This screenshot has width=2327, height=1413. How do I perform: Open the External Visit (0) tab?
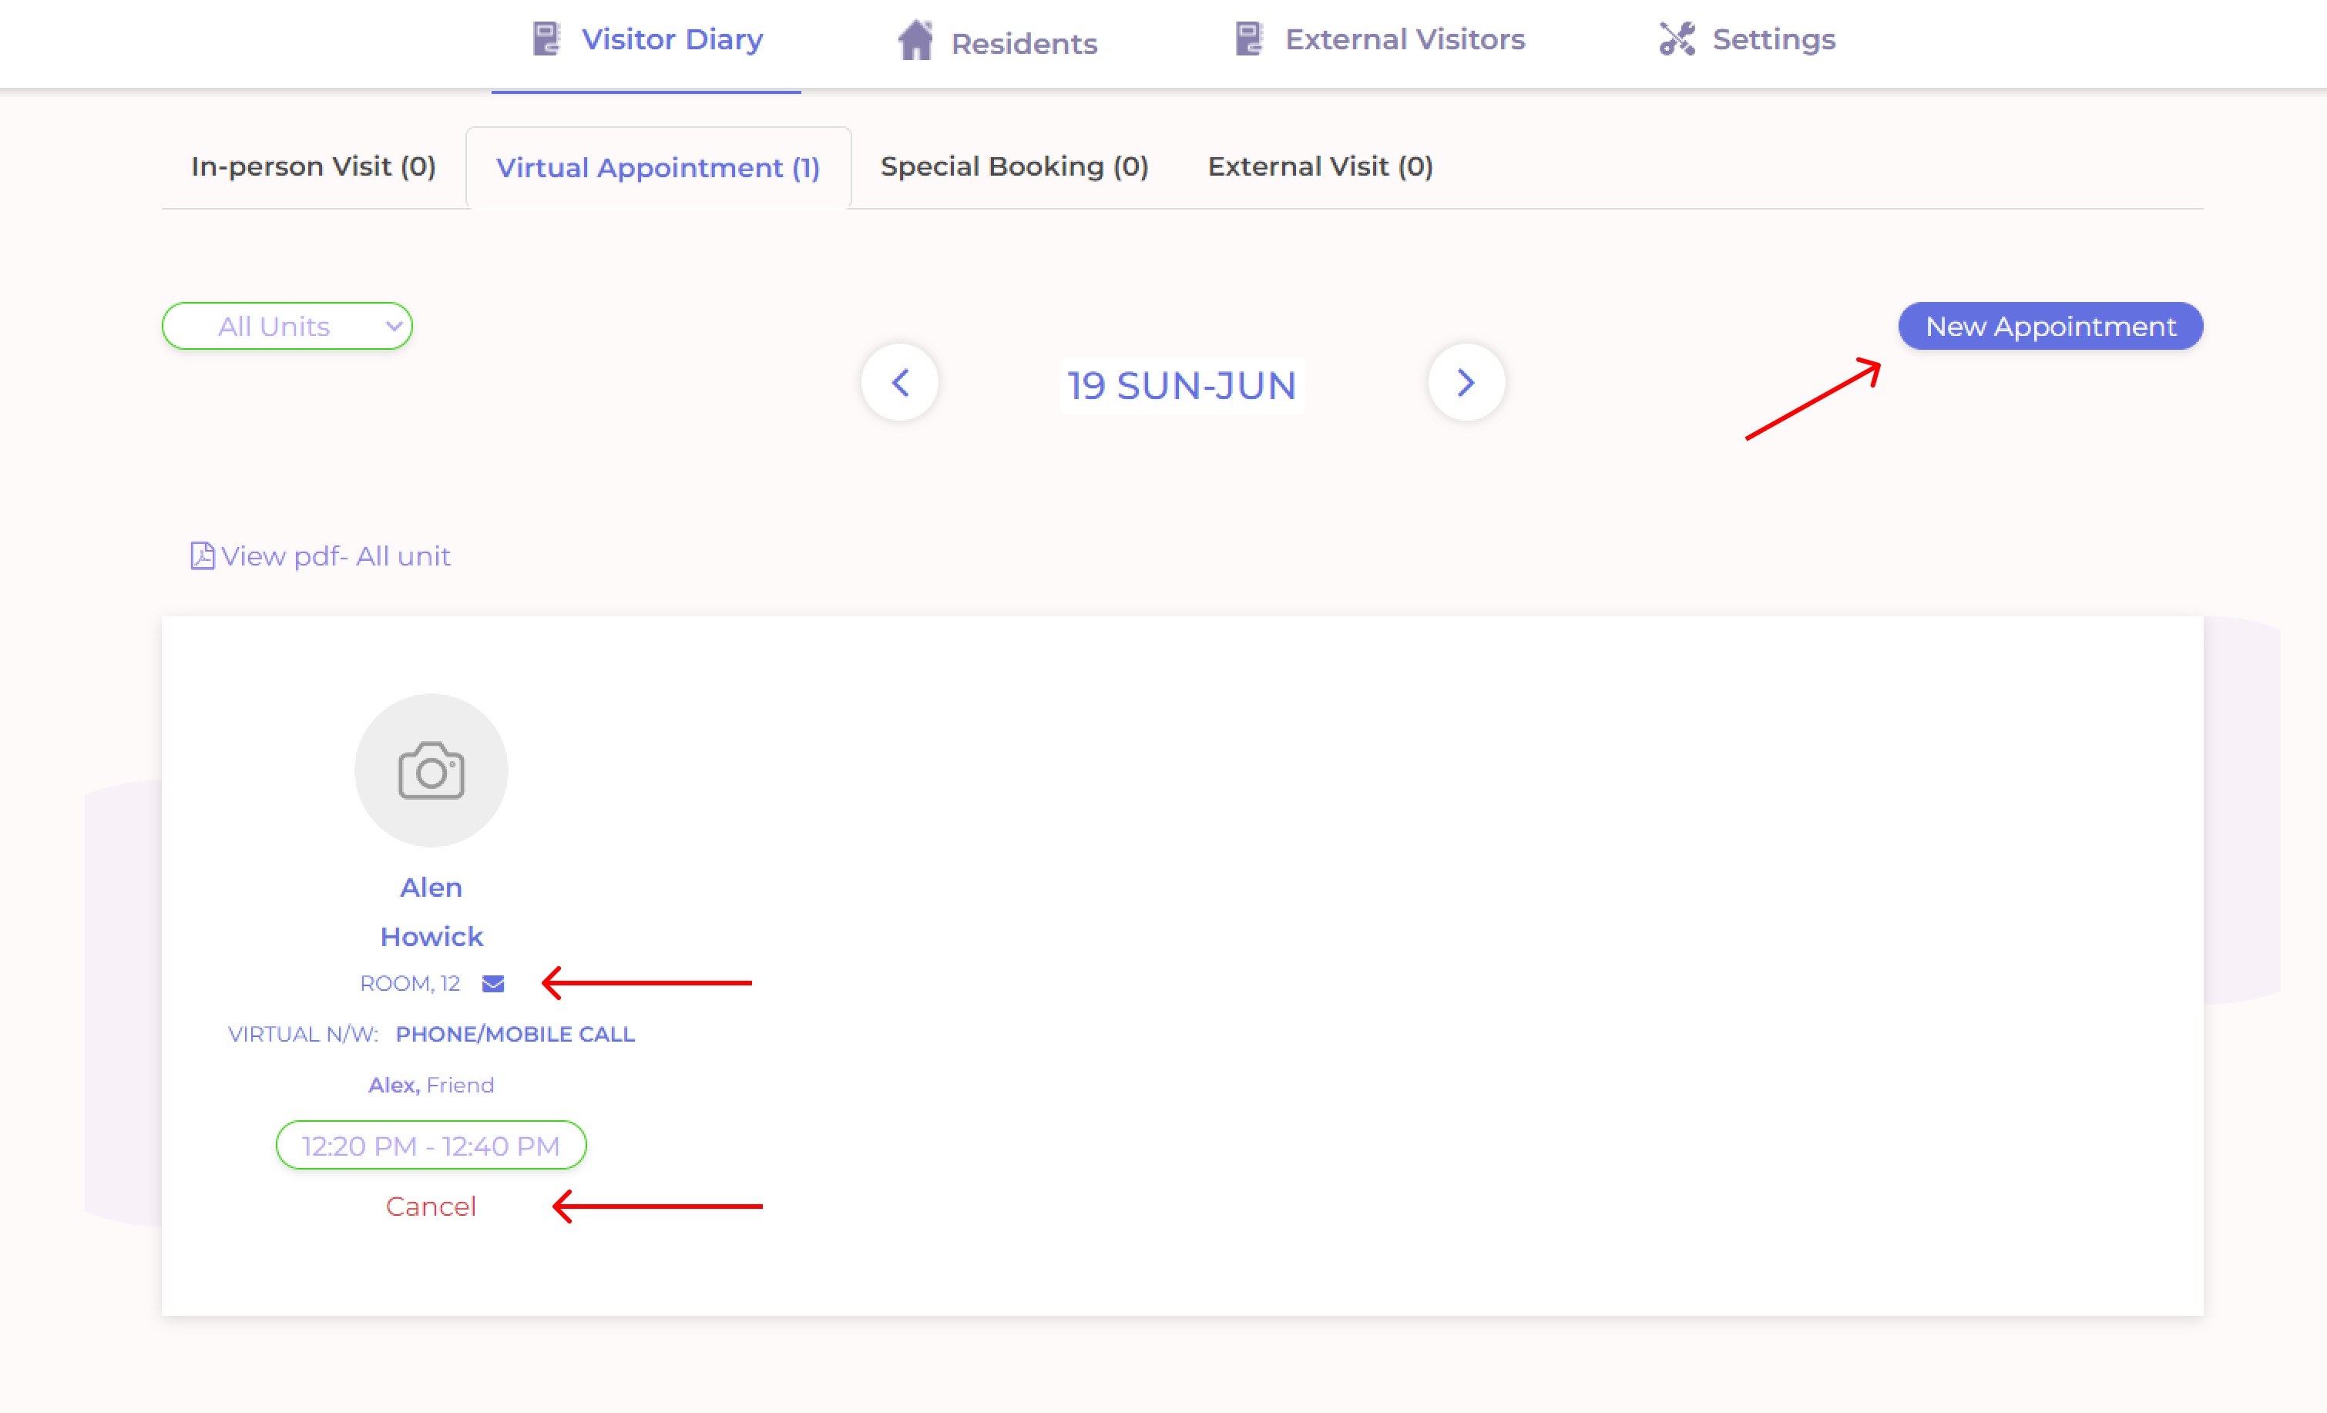[1319, 166]
